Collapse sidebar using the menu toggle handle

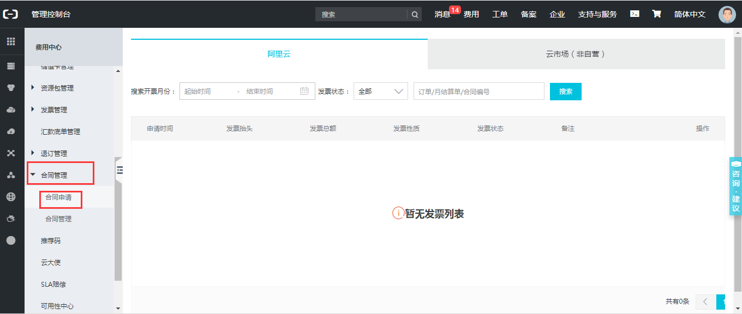pyautogui.click(x=119, y=170)
